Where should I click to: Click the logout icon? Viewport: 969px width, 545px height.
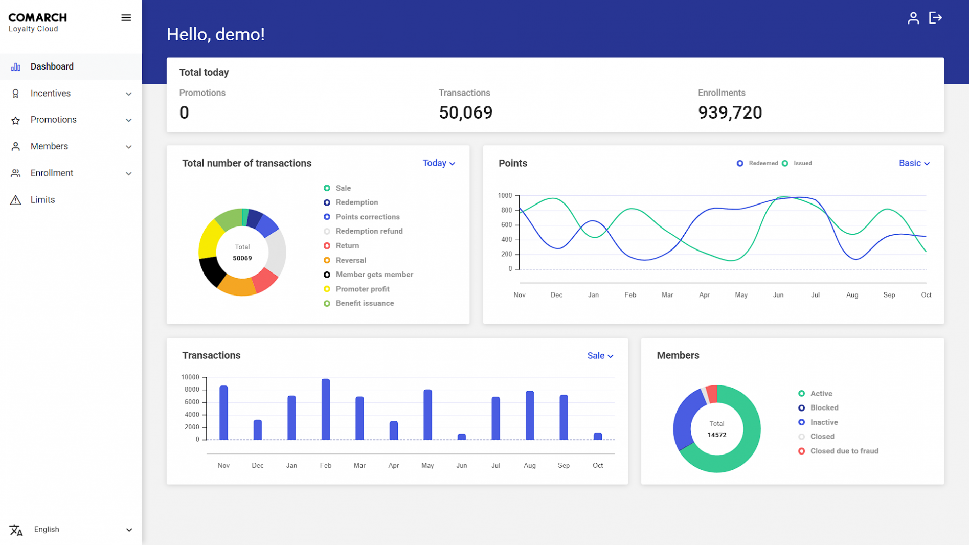[935, 18]
